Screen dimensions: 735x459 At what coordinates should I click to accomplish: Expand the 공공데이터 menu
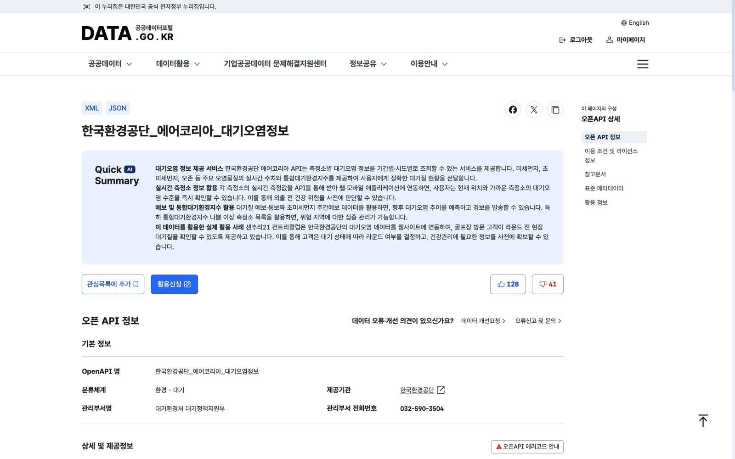(x=110, y=64)
